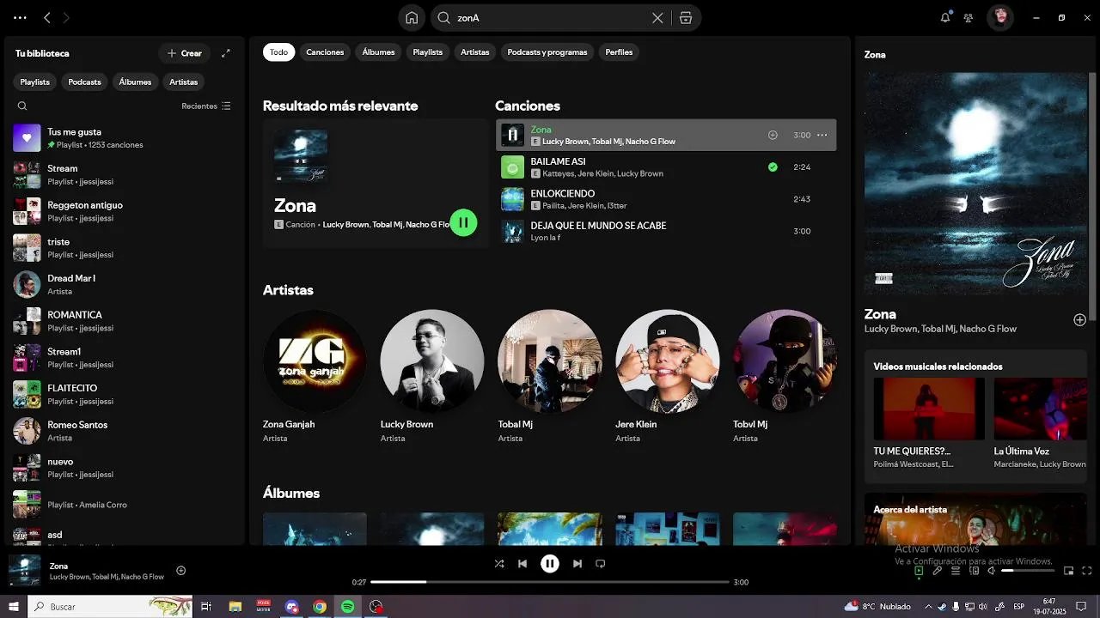This screenshot has width=1100, height=618.
Task: Select the Canciones search filter tab
Action: [325, 52]
